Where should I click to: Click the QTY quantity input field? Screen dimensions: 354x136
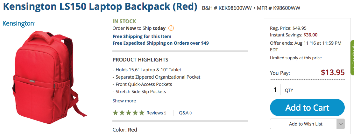coord(275,90)
